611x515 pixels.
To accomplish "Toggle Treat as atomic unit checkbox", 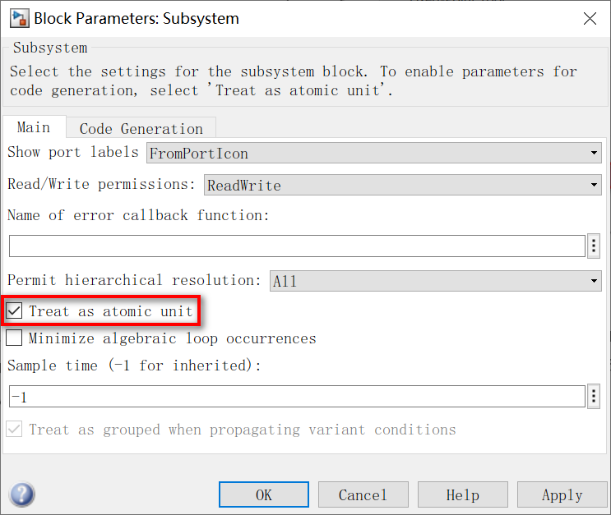I will click(15, 311).
